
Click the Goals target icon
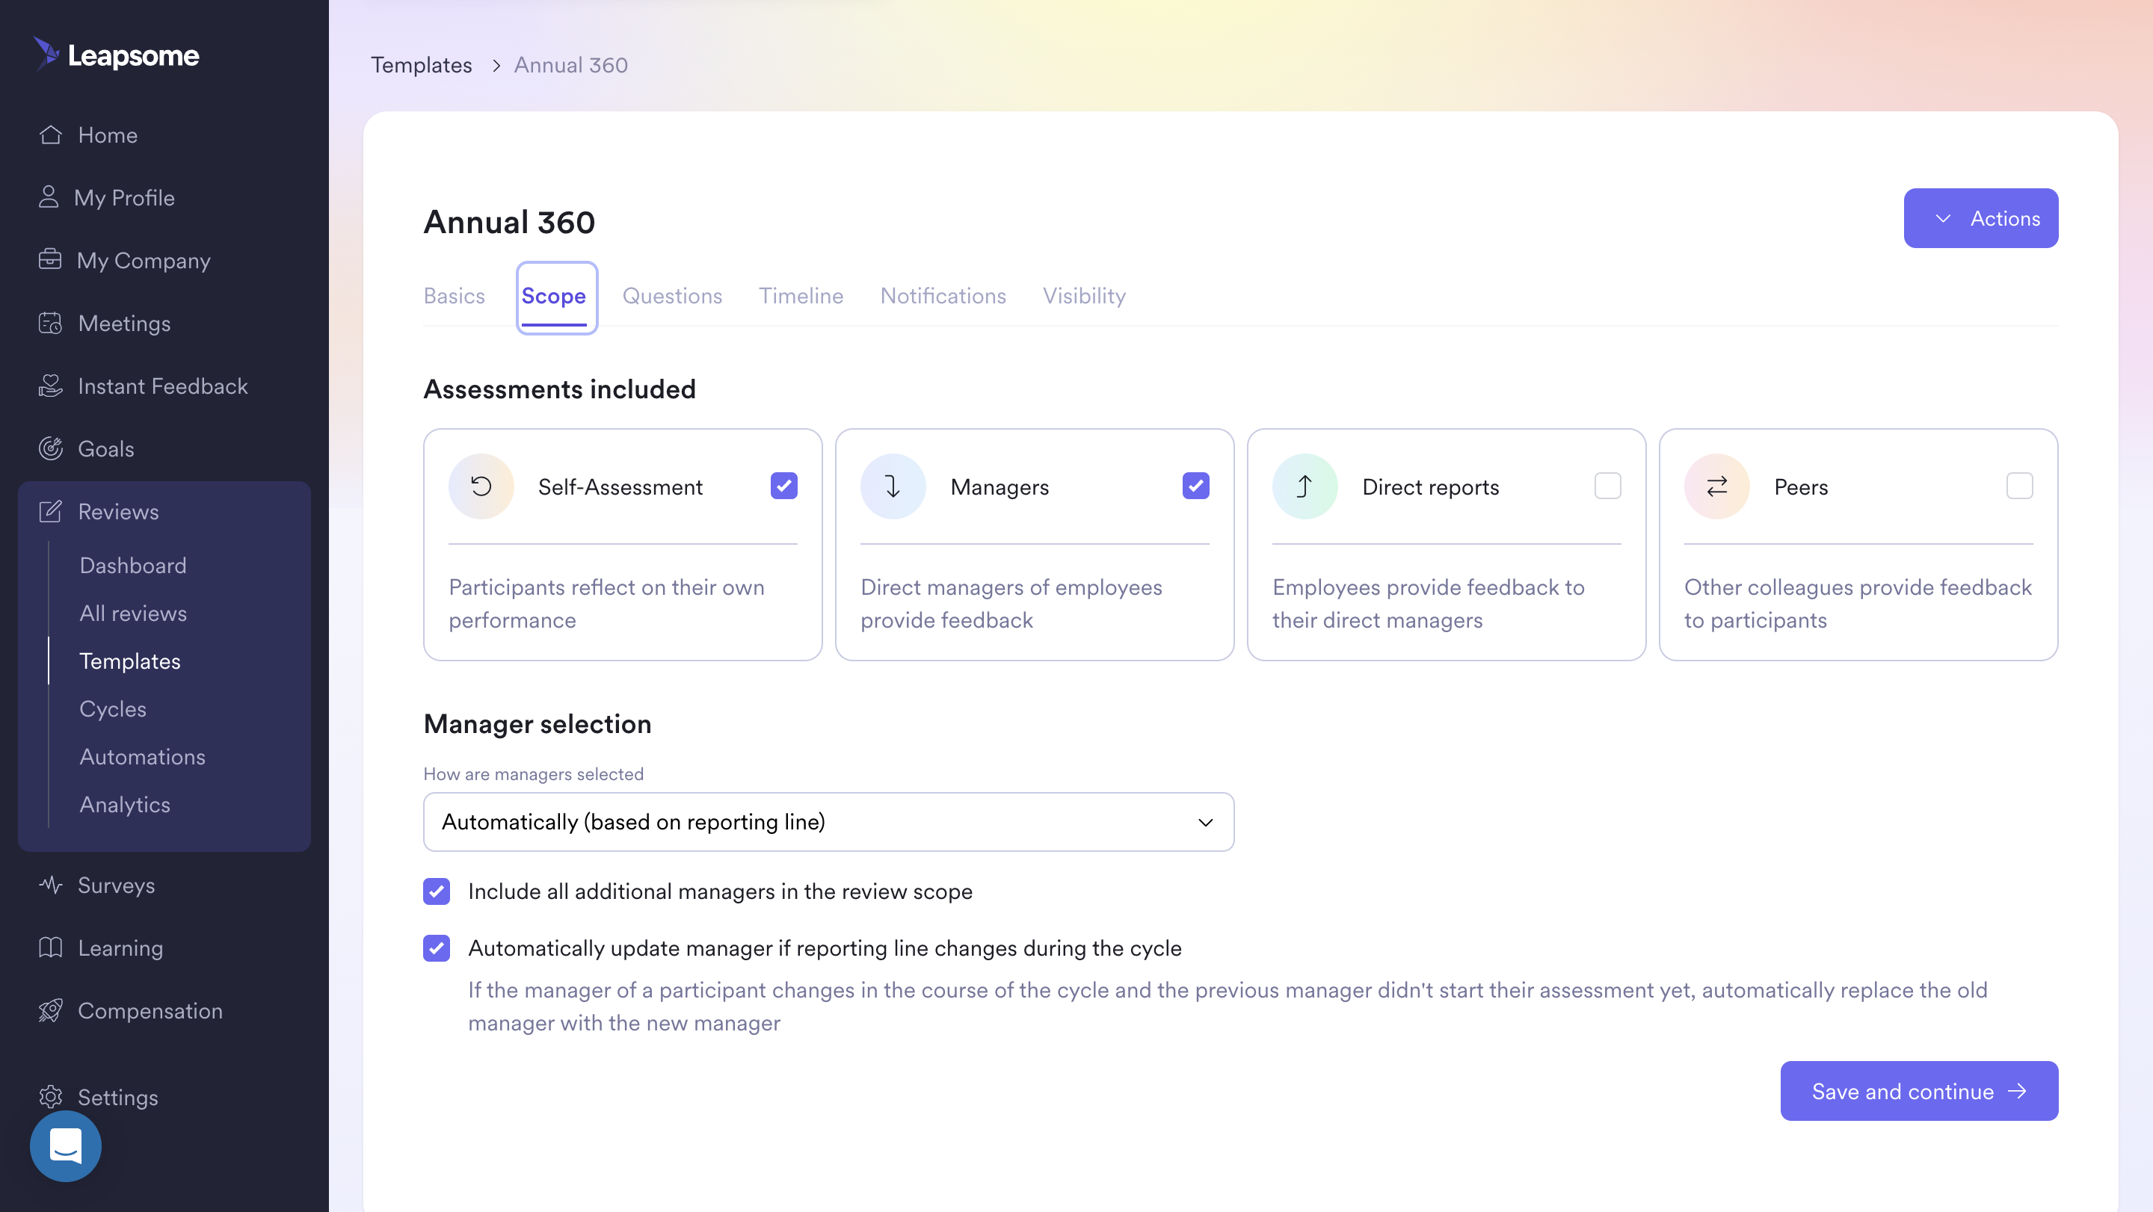(50, 448)
